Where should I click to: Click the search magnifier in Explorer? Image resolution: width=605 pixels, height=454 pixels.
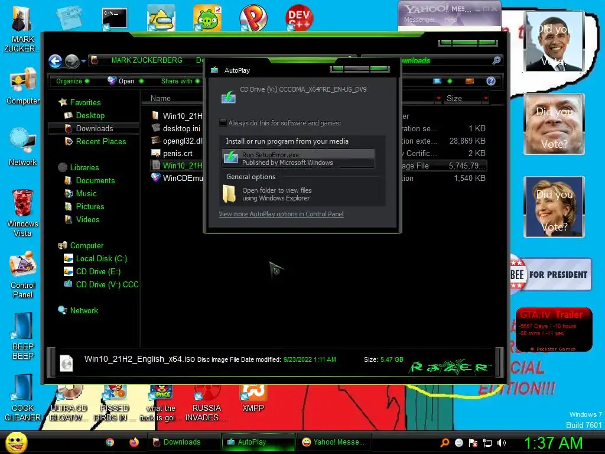tap(496, 60)
